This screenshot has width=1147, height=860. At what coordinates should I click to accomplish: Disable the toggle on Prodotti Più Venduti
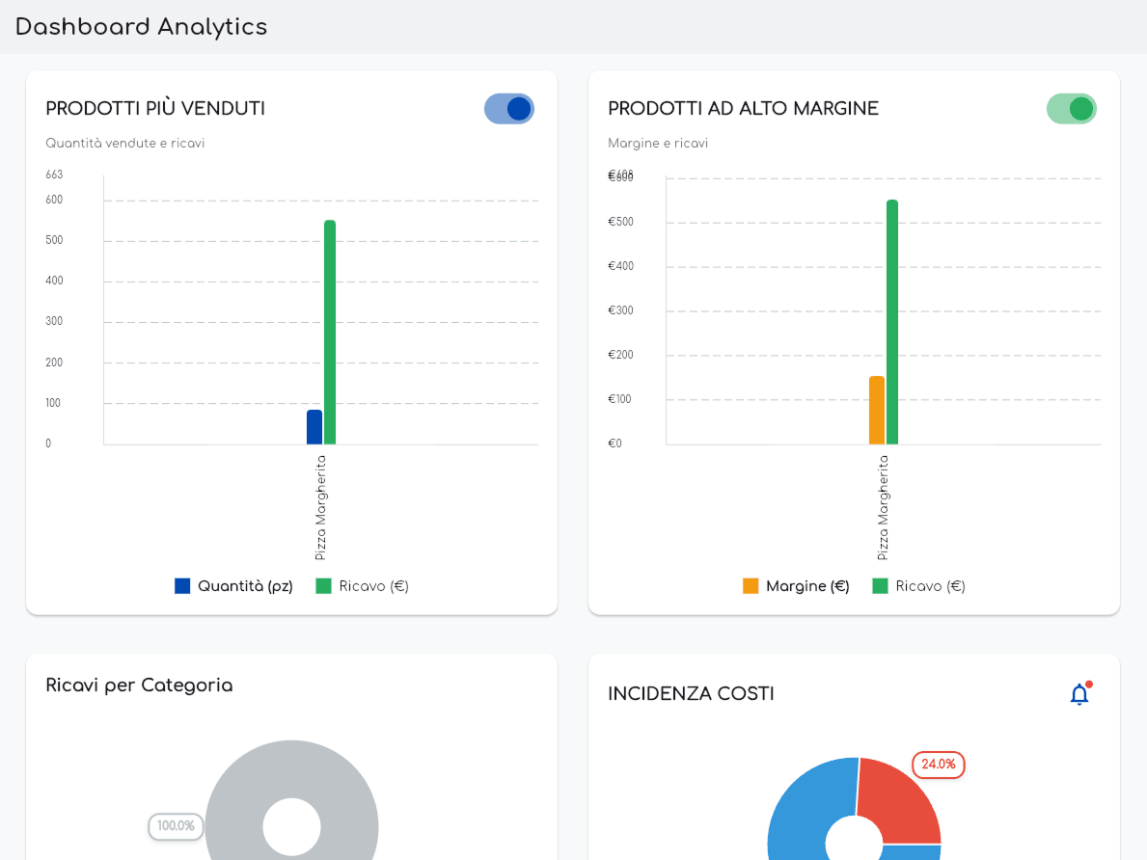tap(509, 109)
